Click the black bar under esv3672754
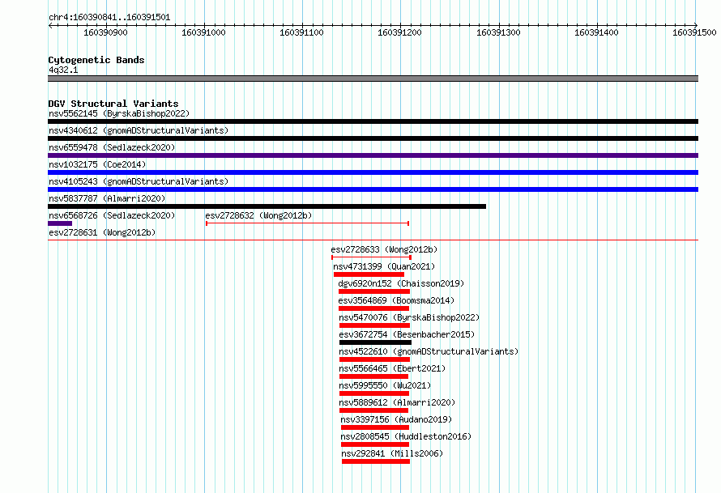The width and height of the screenshot is (721, 493). coord(375,342)
